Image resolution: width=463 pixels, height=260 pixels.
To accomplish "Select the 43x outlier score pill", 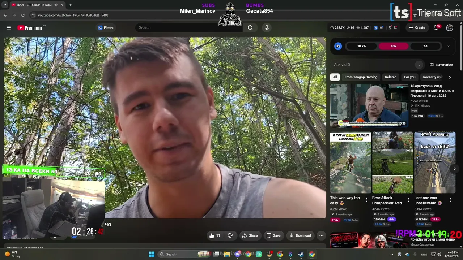I will pos(394,46).
